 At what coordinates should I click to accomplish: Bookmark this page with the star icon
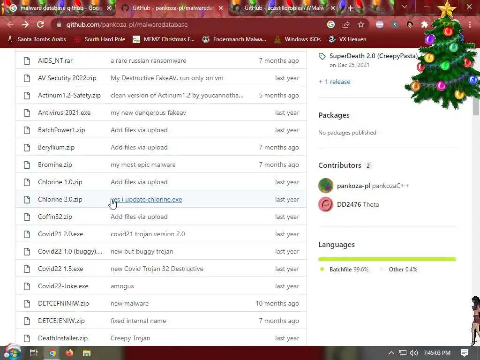[361, 24]
